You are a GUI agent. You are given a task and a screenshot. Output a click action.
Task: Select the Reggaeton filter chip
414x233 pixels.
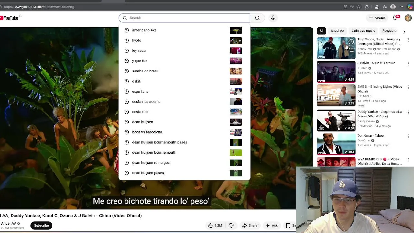click(389, 31)
